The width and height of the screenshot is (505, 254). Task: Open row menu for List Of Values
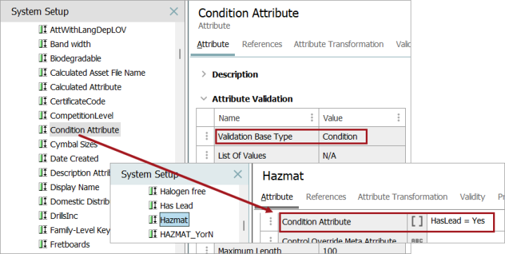click(207, 155)
